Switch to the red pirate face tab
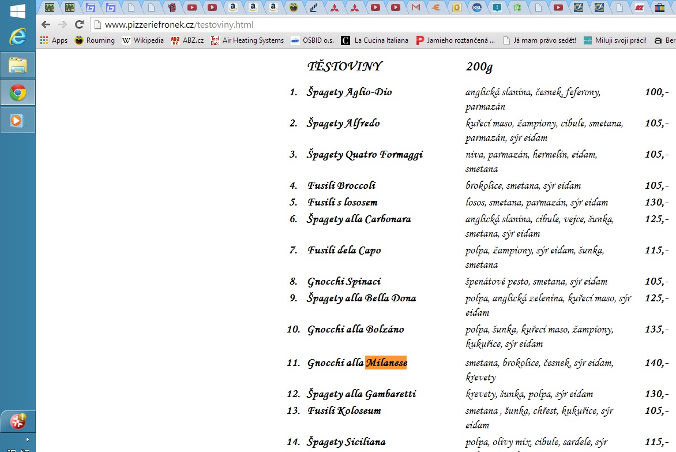 point(171,8)
